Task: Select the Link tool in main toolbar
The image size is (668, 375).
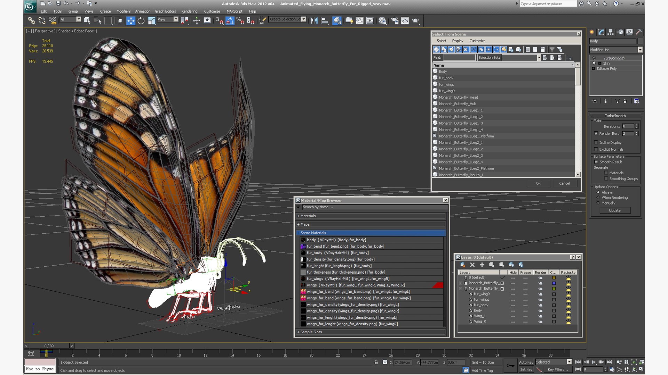Action: pos(31,21)
